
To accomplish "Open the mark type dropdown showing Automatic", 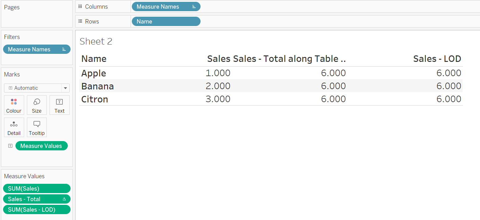I will (x=37, y=88).
